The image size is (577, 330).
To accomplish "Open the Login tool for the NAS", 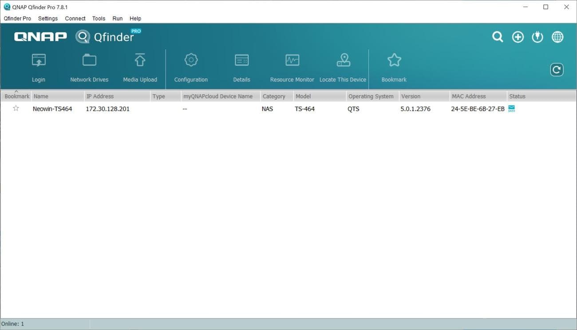I will (x=38, y=67).
